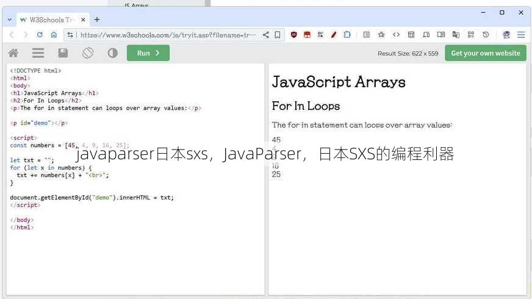The image size is (532, 299).
Task: Open the red pen extension
Action: click(x=334, y=35)
